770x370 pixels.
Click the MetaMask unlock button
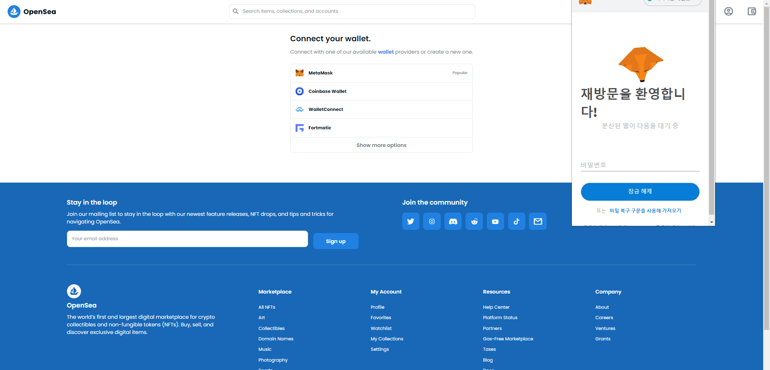click(640, 191)
